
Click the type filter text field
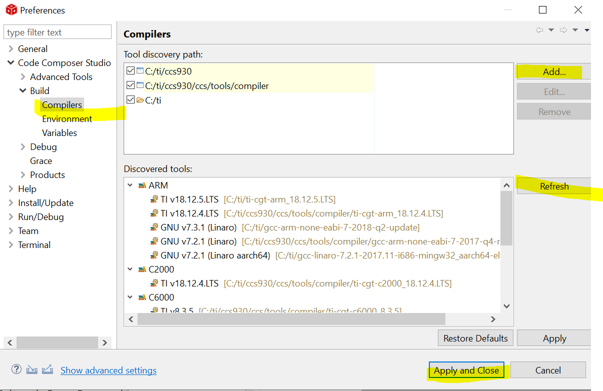[x=58, y=32]
